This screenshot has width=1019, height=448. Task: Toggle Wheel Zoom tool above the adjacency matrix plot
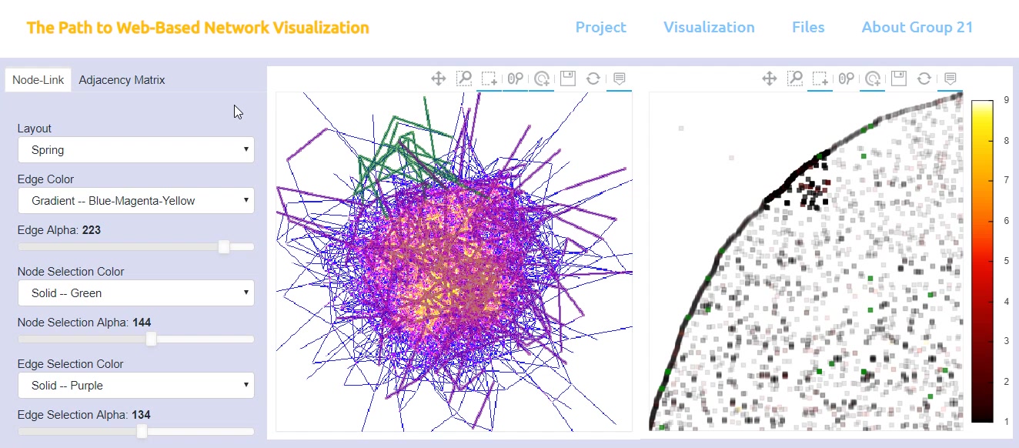point(846,78)
